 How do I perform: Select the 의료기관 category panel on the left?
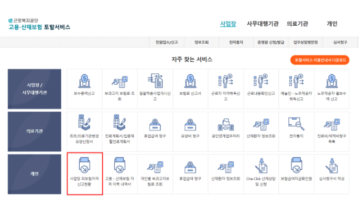coord(35,132)
